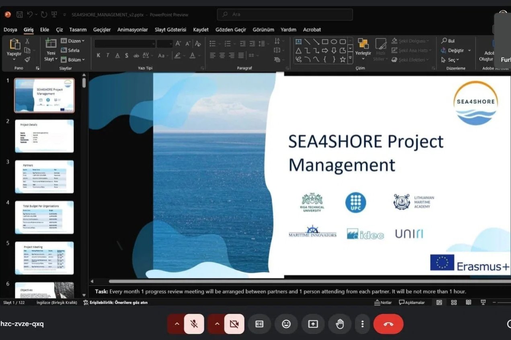Click the font color A button
The height and width of the screenshot is (340, 511).
193,55
